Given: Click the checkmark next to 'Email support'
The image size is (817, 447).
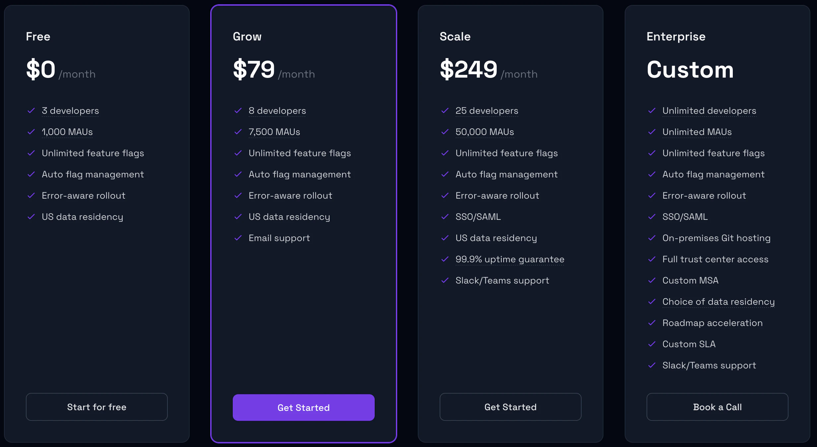Looking at the screenshot, I should pyautogui.click(x=238, y=238).
